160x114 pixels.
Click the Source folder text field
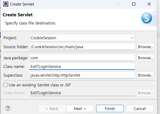coord(82,47)
